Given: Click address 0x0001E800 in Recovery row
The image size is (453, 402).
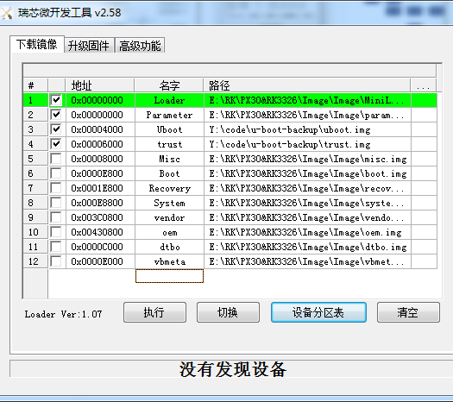Looking at the screenshot, I should pos(100,188).
